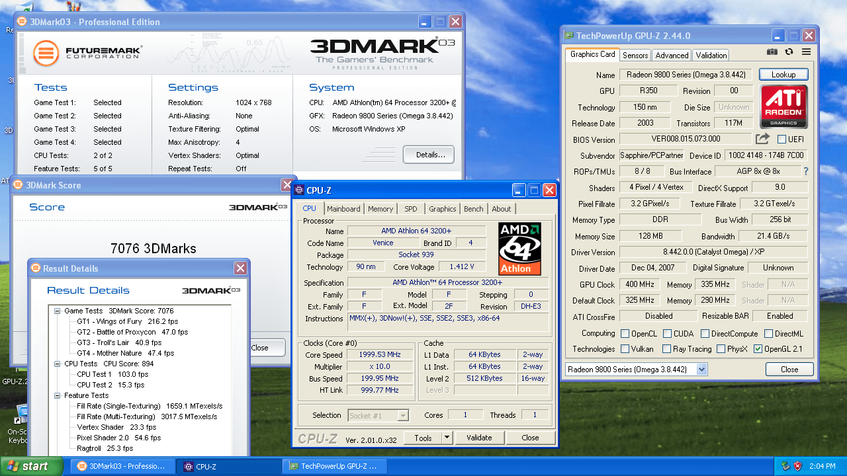Collapse the CPU Tests tree node
Image resolution: width=847 pixels, height=476 pixels.
pyautogui.click(x=58, y=364)
